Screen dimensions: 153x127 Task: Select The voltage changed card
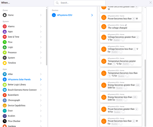tap(121, 27)
